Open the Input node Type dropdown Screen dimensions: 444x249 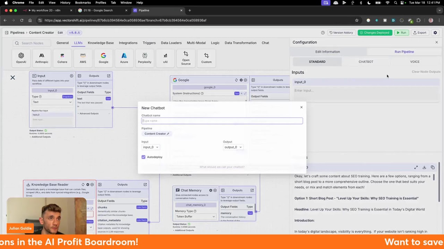pos(52,102)
